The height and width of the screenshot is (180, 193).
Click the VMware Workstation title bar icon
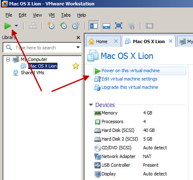[5, 3]
